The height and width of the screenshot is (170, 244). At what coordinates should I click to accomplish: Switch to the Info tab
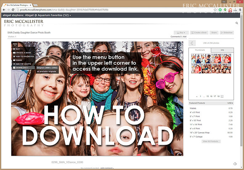[x=222, y=50]
